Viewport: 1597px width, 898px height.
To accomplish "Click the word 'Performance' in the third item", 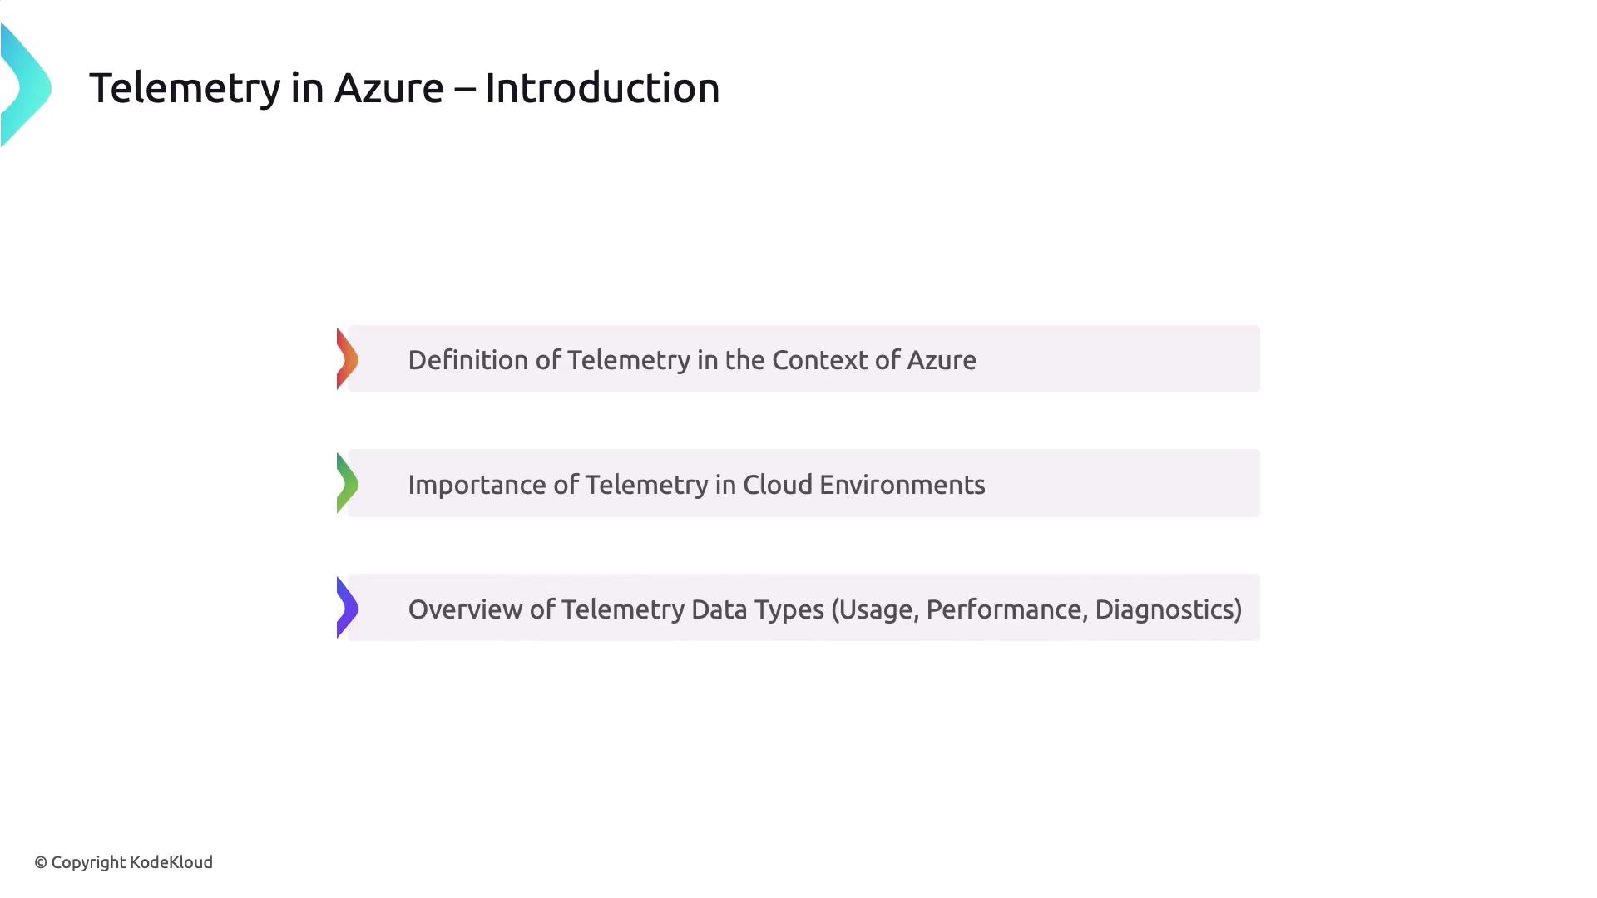I will [x=1004, y=609].
